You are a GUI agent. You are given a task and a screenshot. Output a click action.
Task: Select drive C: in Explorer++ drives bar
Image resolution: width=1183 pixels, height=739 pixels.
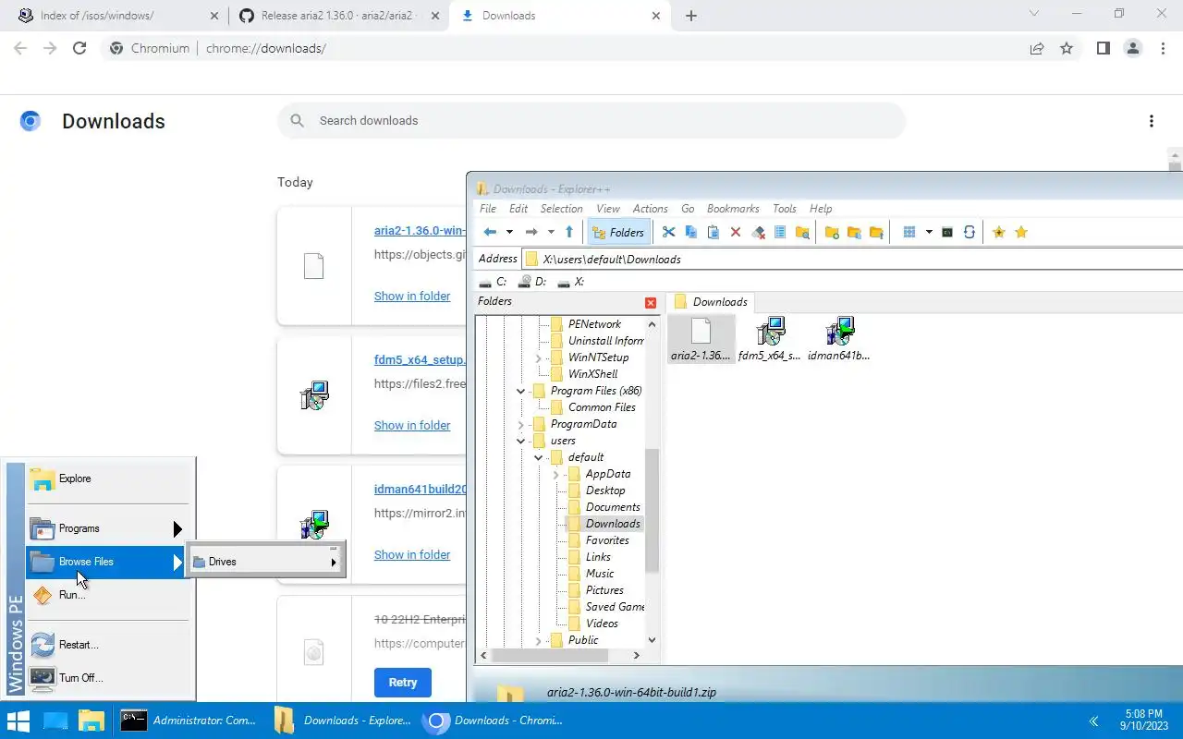pyautogui.click(x=494, y=282)
